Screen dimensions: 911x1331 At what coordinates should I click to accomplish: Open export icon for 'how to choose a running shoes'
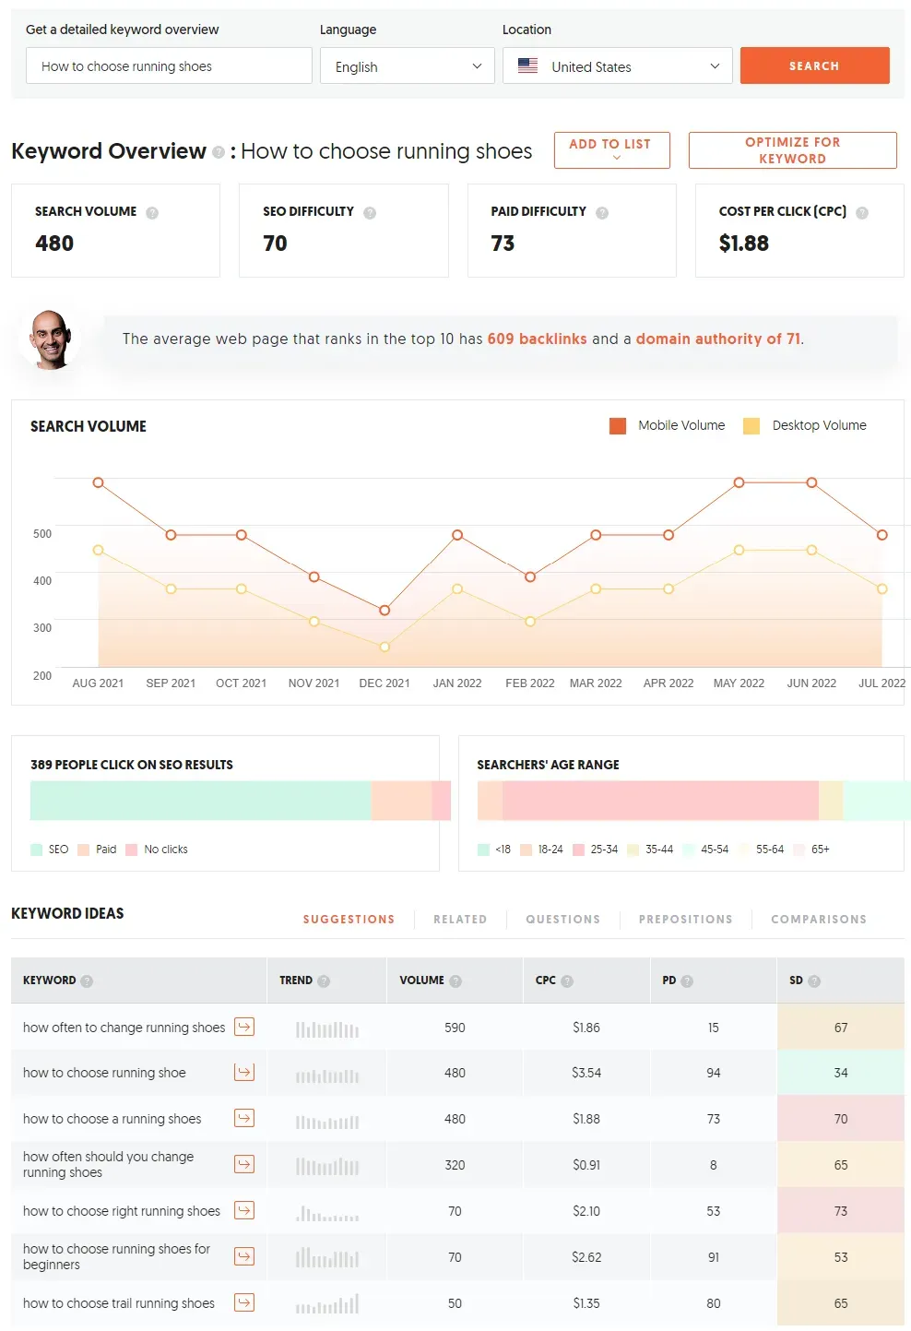tap(244, 1118)
